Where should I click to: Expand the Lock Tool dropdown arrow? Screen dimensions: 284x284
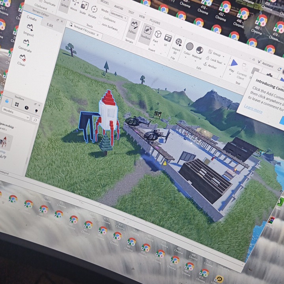225,64
